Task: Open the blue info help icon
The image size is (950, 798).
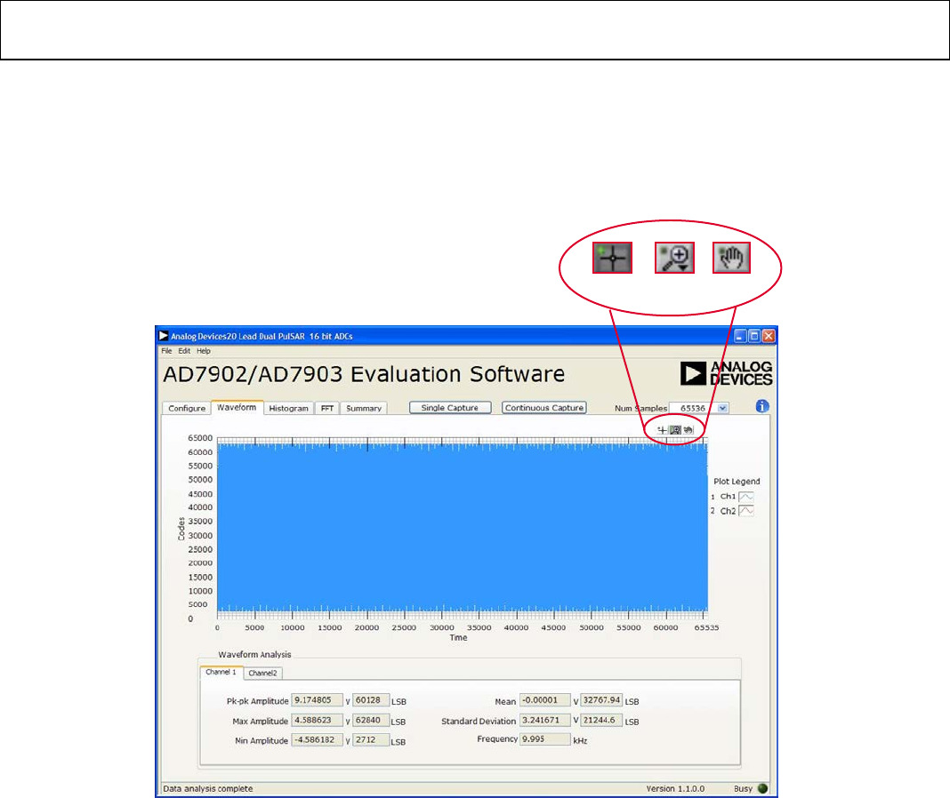Action: tap(761, 407)
